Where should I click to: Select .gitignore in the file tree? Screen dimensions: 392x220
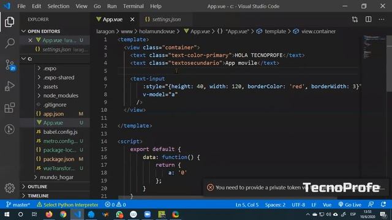click(55, 105)
